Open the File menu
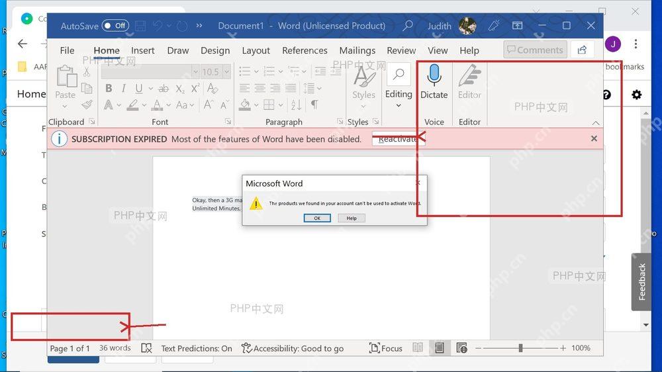 [x=67, y=50]
